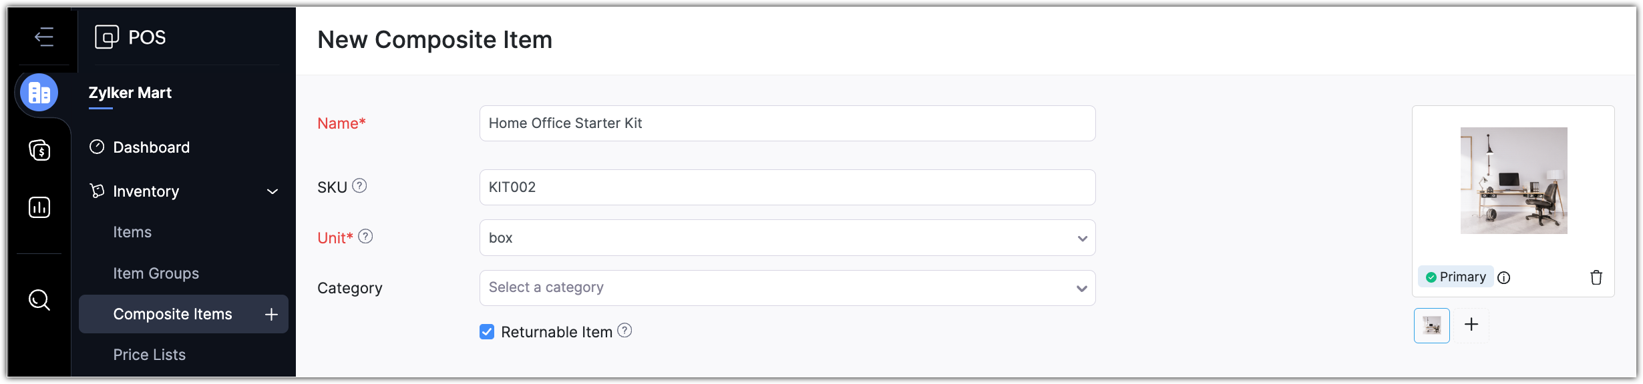Click the Items sidebar link
Viewport: 1643px width, 384px height.
[132, 232]
